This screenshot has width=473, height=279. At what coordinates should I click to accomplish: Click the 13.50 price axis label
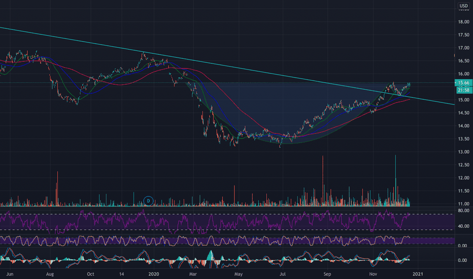tap(463, 139)
